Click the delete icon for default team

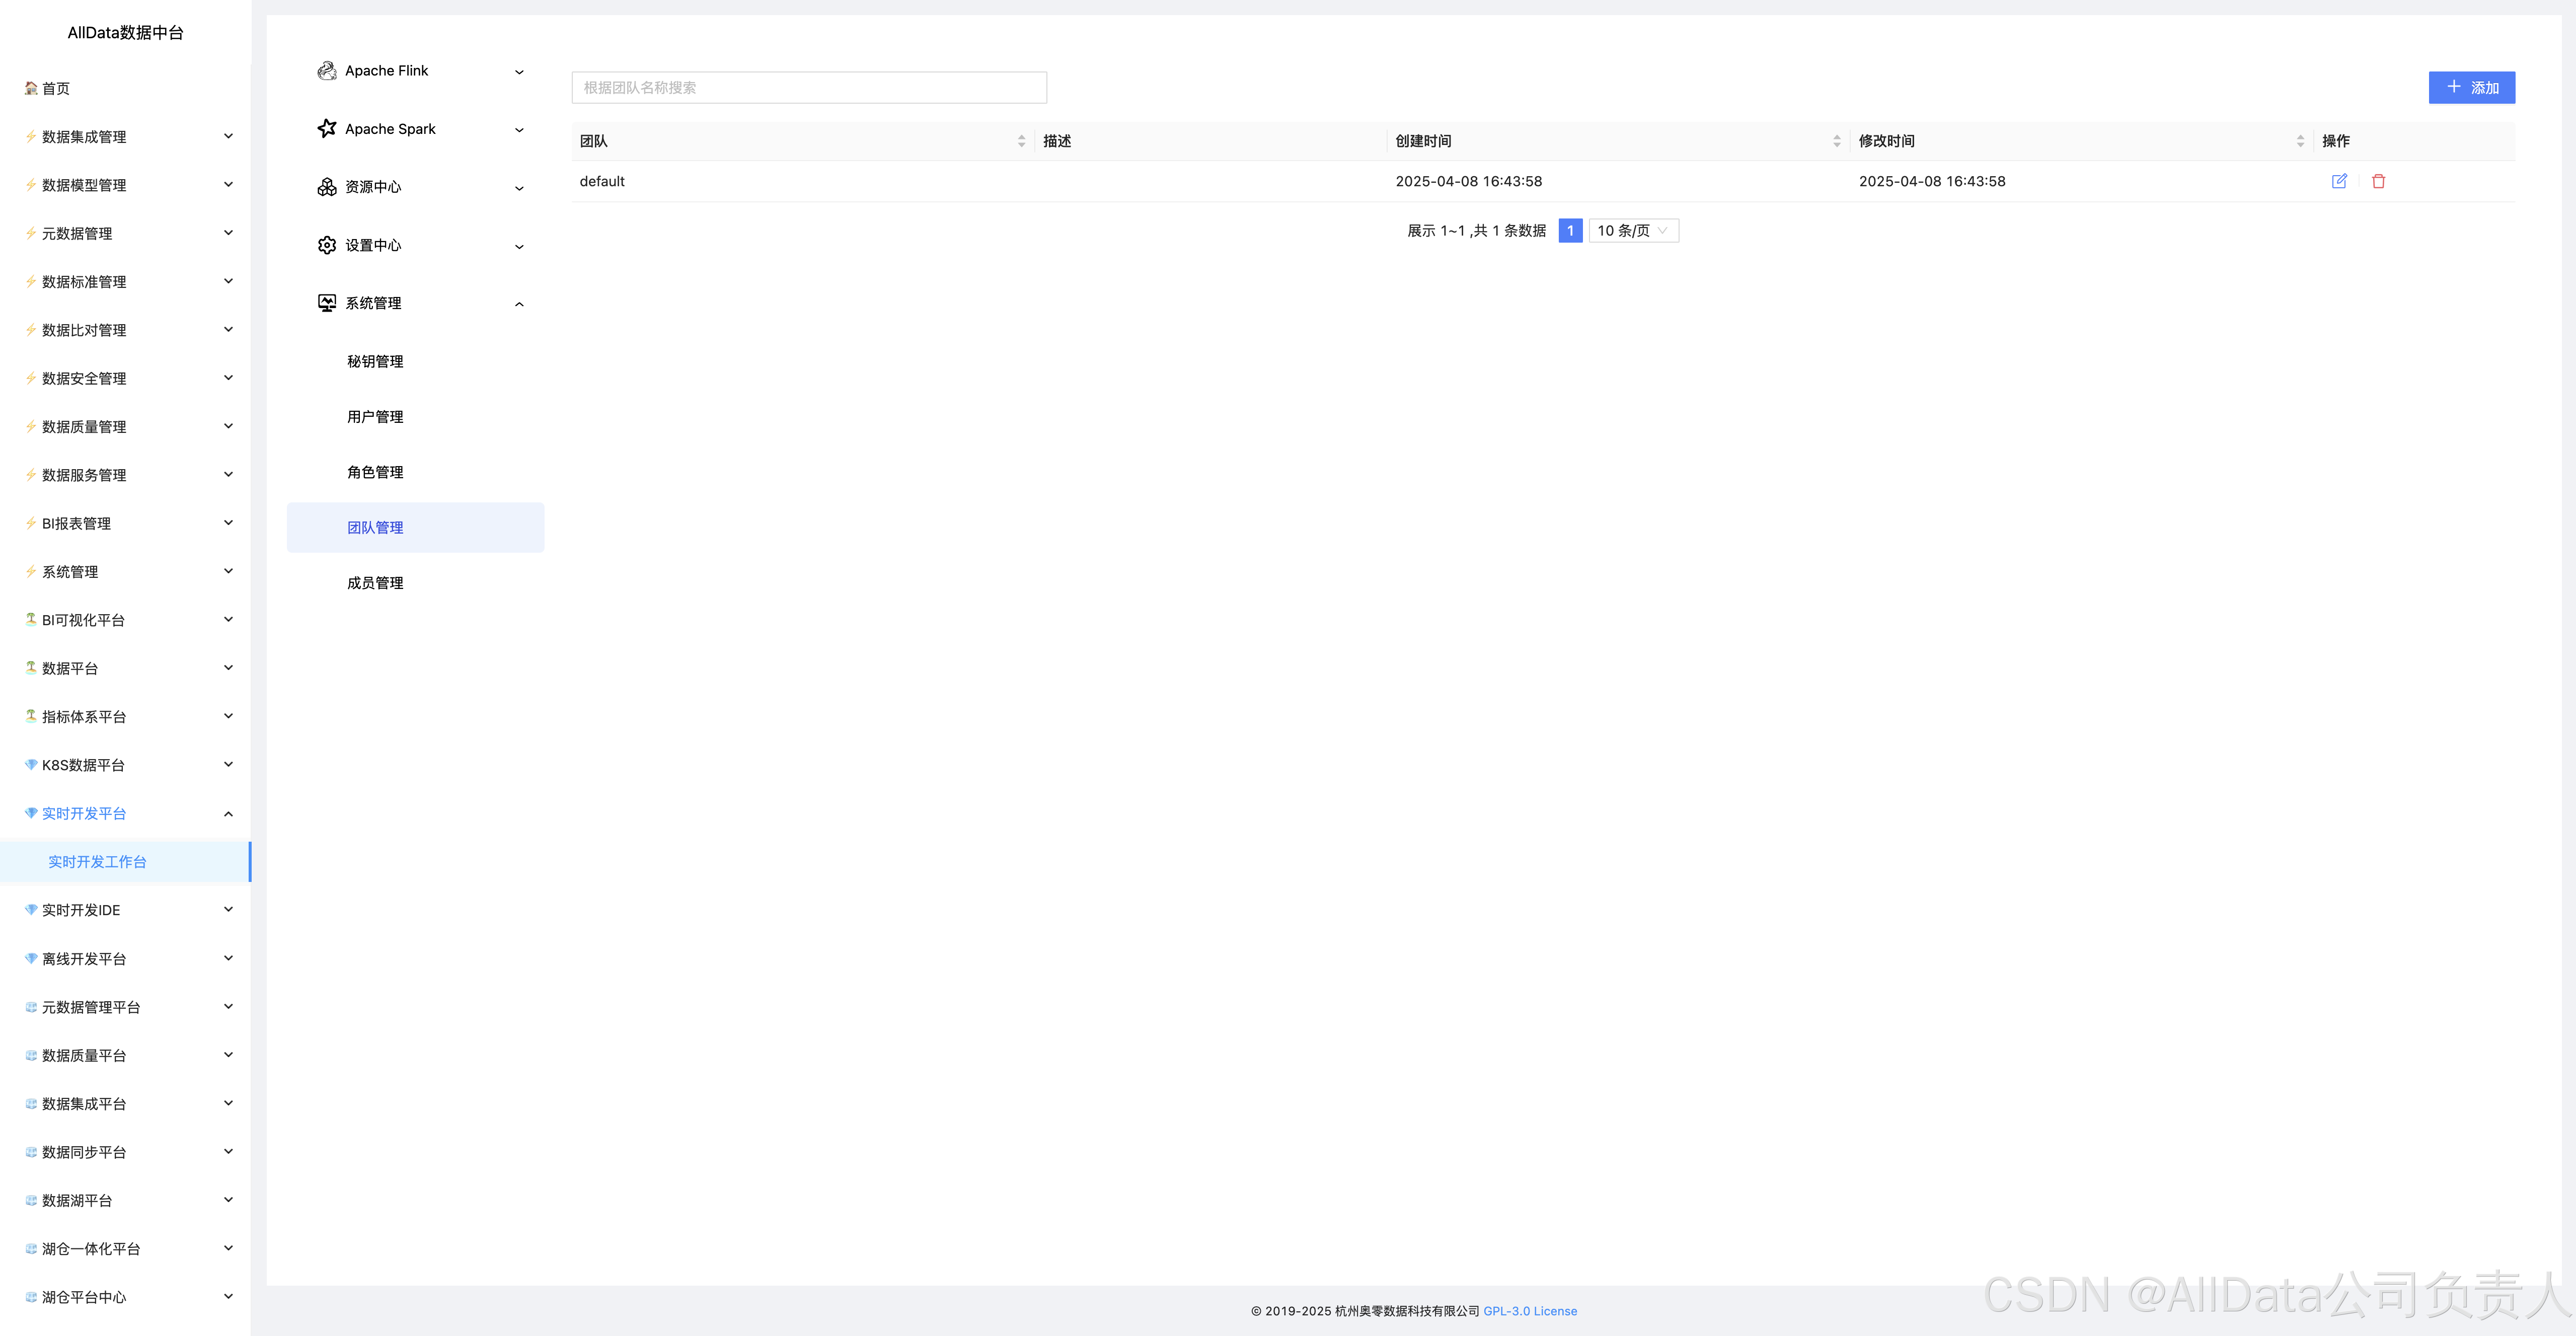coord(2379,181)
